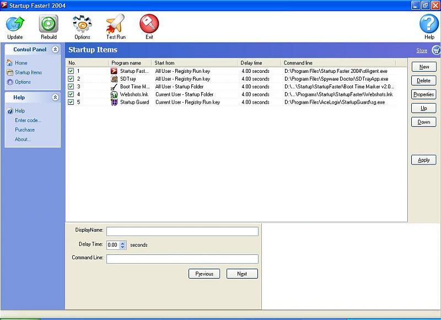Click the SDTray program icon in row 2
The image size is (441, 320).
pyautogui.click(x=114, y=79)
